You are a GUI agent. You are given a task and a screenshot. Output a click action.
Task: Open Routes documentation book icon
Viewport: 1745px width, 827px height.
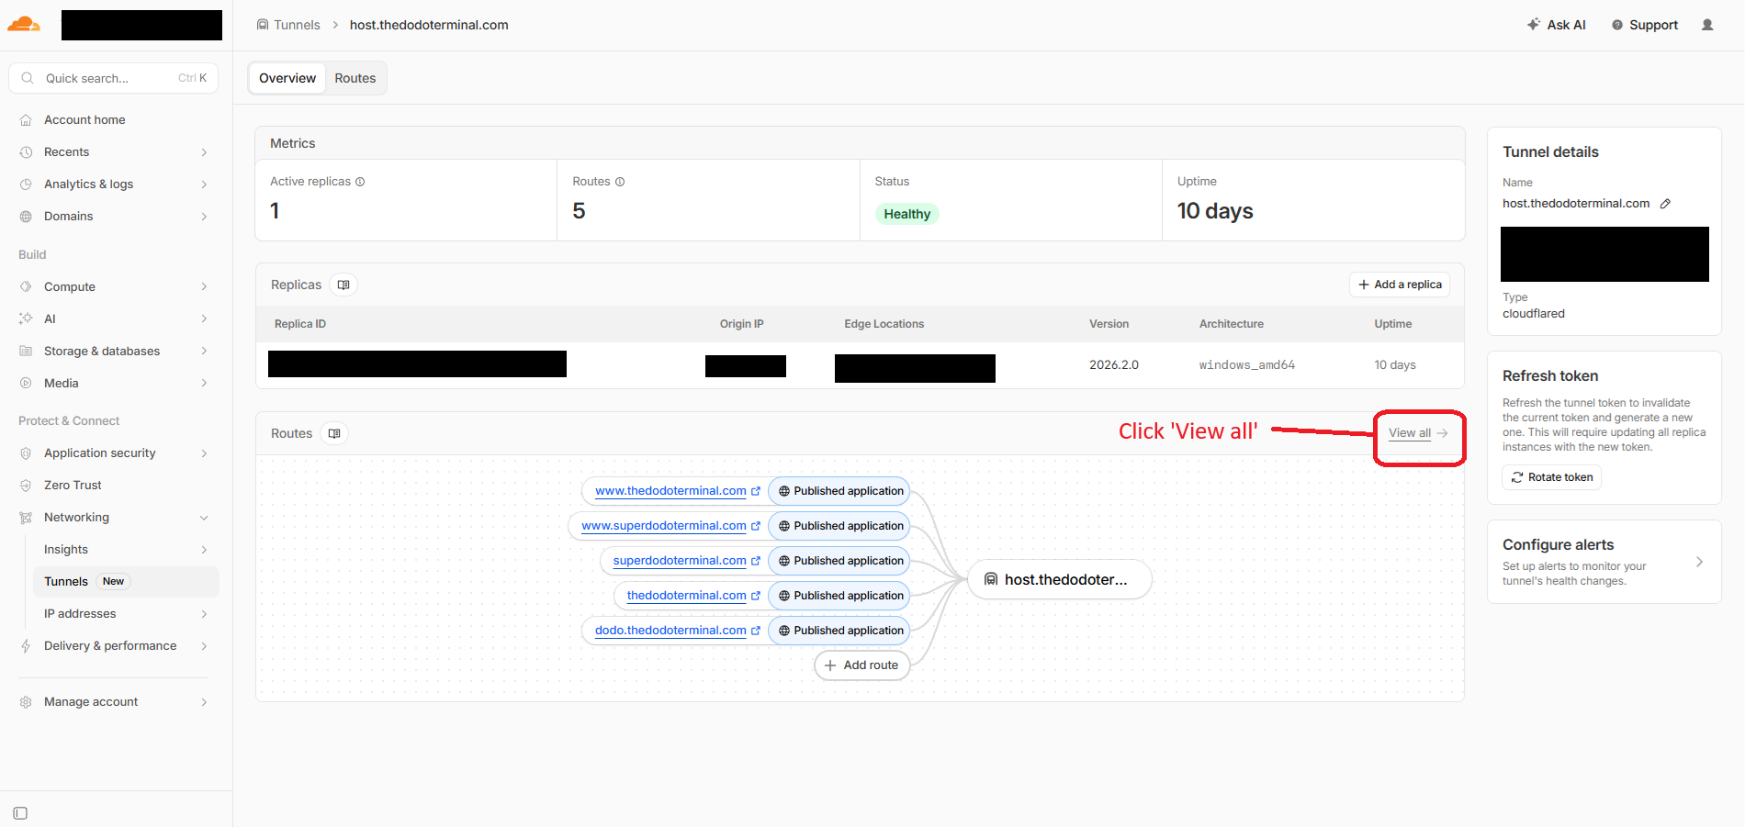click(334, 433)
